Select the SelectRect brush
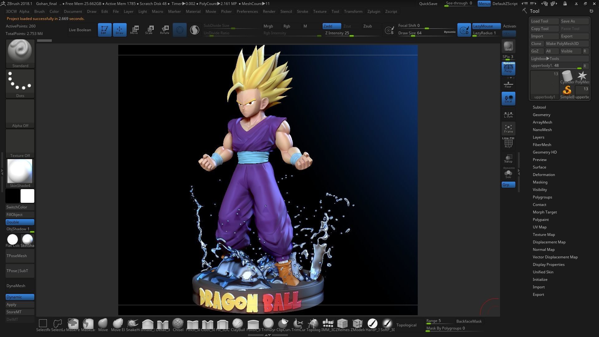The width and height of the screenshot is (599, 337). 43,325
